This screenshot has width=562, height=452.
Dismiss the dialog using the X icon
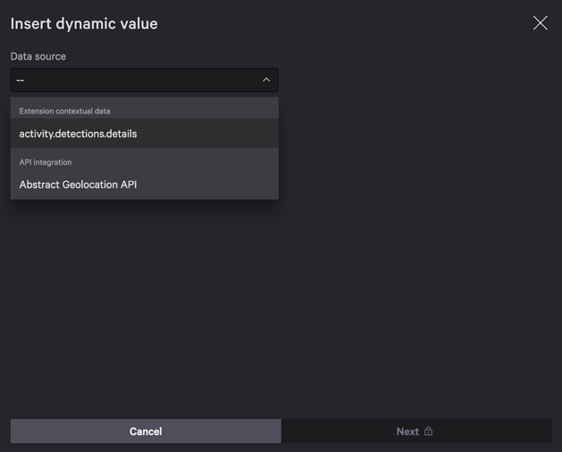coord(540,23)
